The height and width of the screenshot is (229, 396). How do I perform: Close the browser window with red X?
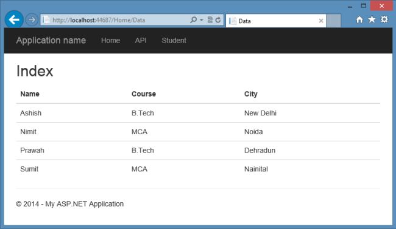coord(381,6)
